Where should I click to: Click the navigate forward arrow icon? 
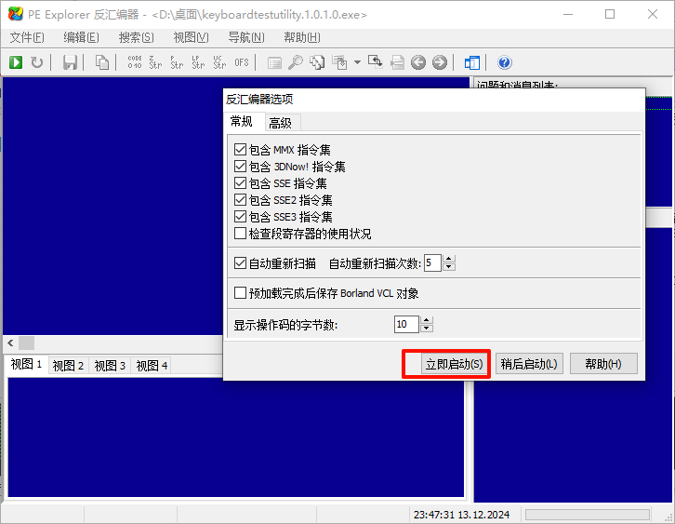point(440,62)
